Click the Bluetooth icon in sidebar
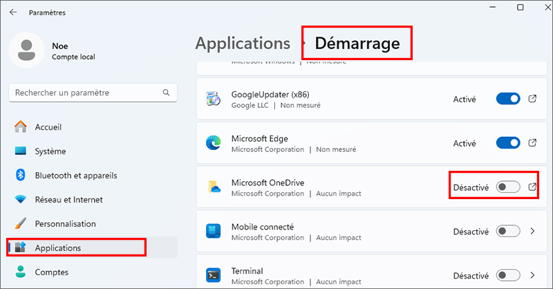The height and width of the screenshot is (289, 553). point(21,175)
